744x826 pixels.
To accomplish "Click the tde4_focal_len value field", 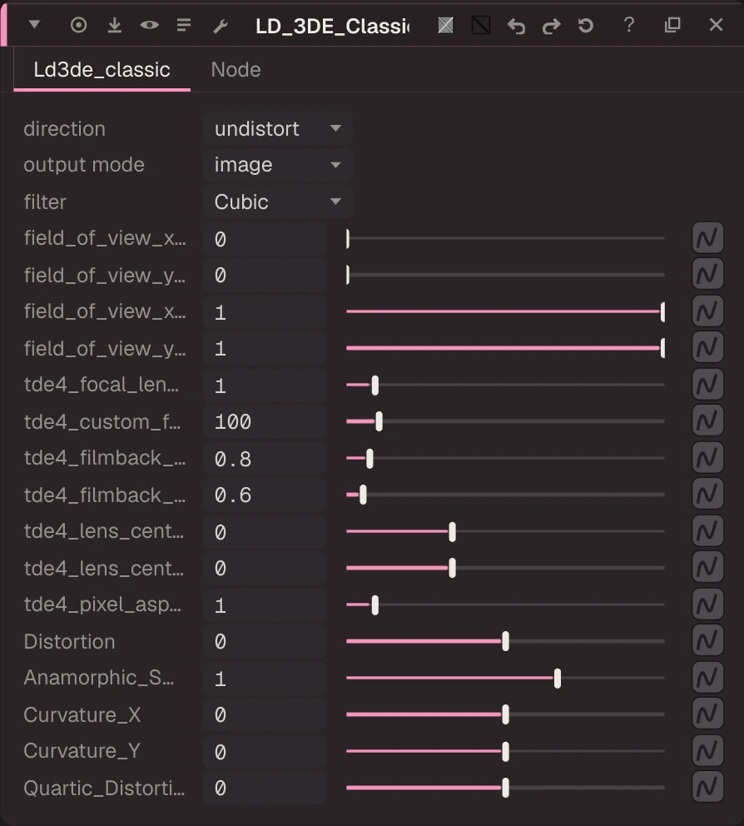I will [265, 385].
